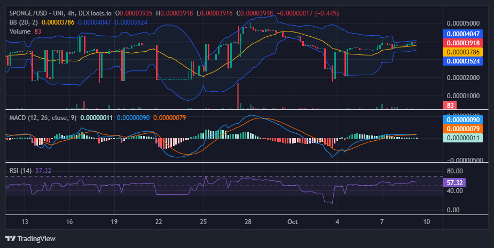Open the TradingView logo link
Screen dimensions: 494x248
[30, 238]
